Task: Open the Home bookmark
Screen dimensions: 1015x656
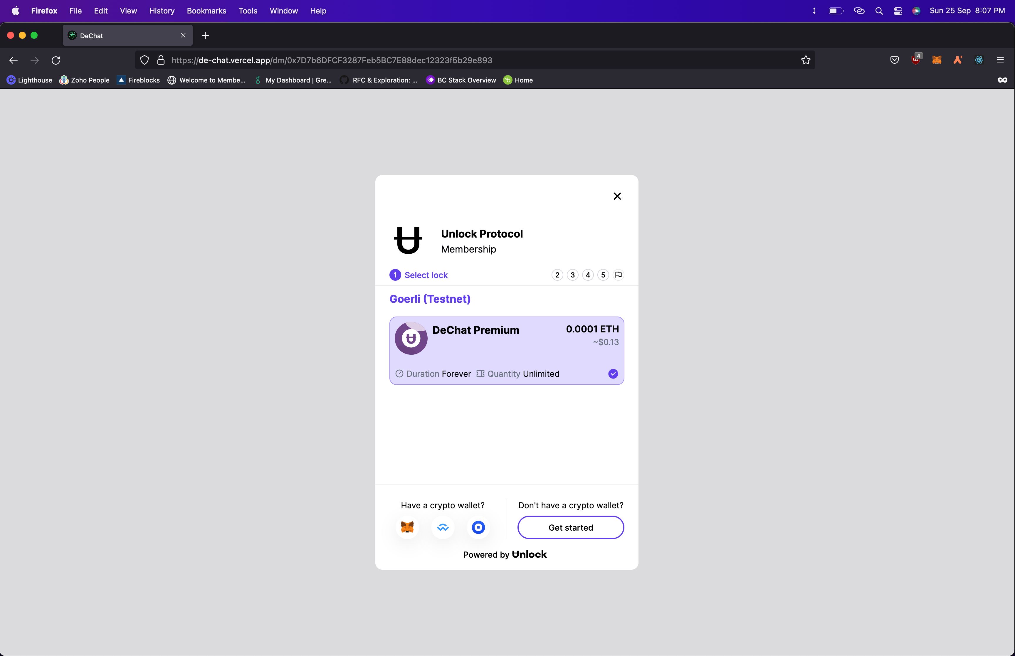Action: 518,80
